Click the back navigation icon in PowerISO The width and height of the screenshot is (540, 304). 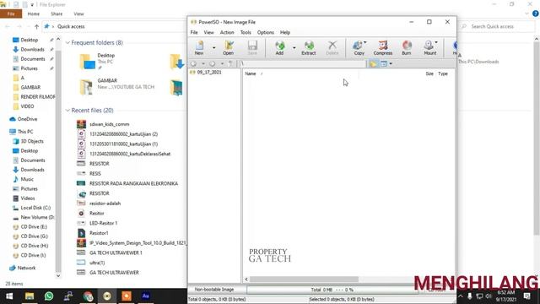194,64
